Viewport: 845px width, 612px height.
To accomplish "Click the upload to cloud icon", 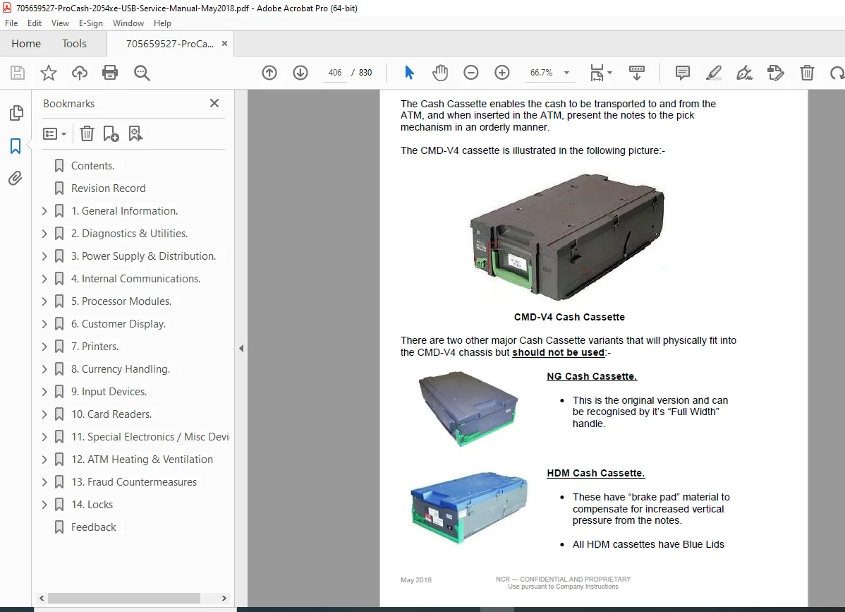I will click(x=79, y=73).
